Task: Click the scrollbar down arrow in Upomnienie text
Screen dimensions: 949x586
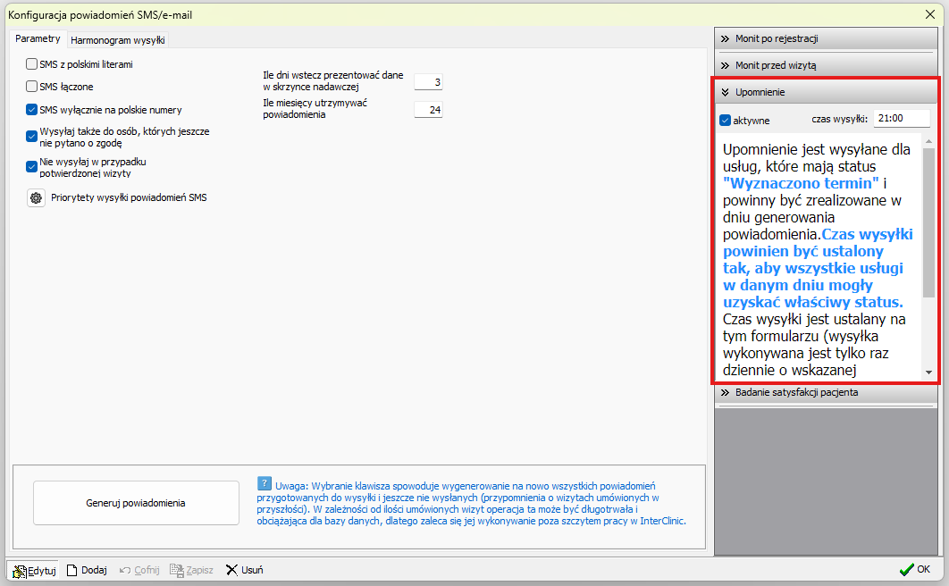Action: [x=928, y=373]
